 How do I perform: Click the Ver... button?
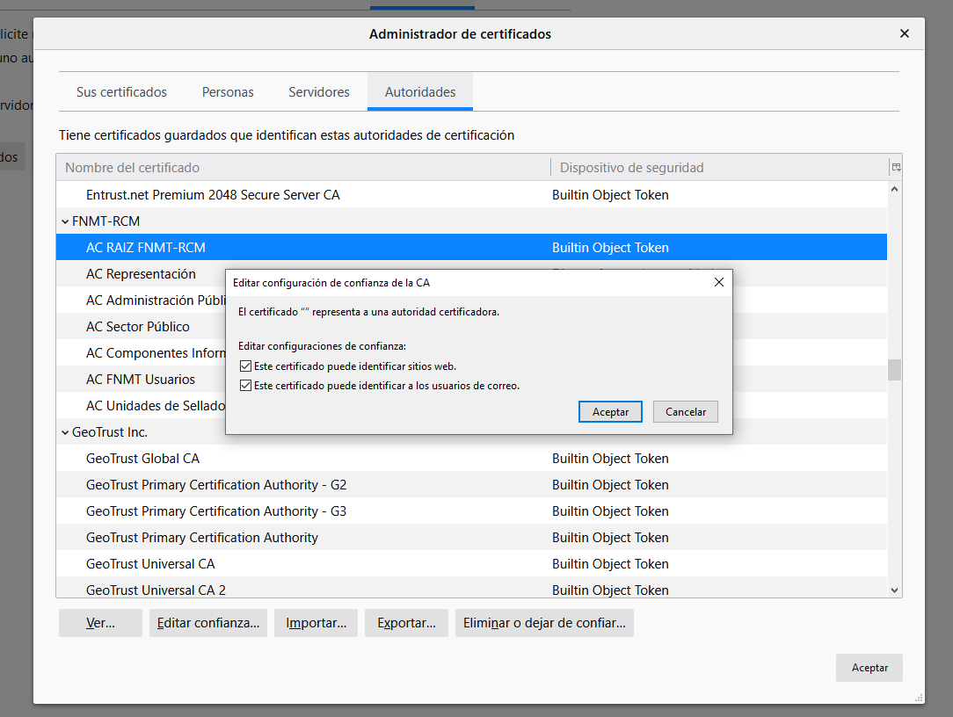pos(100,623)
